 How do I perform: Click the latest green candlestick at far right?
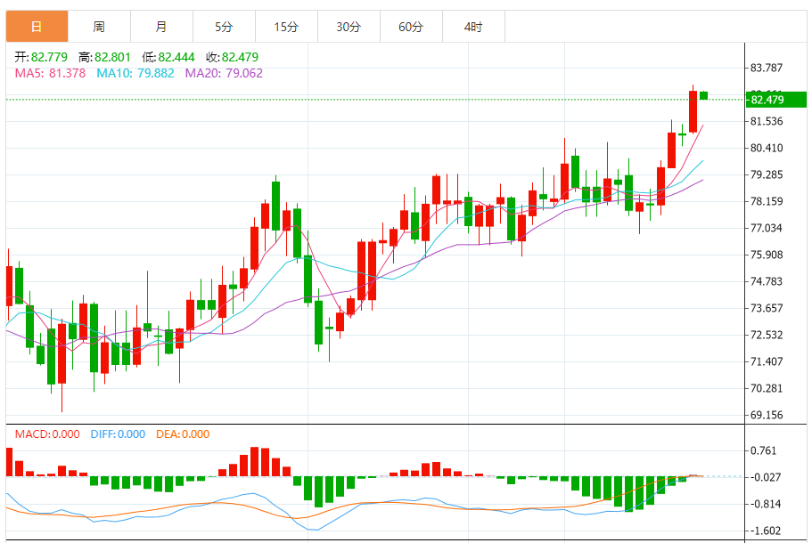703,95
